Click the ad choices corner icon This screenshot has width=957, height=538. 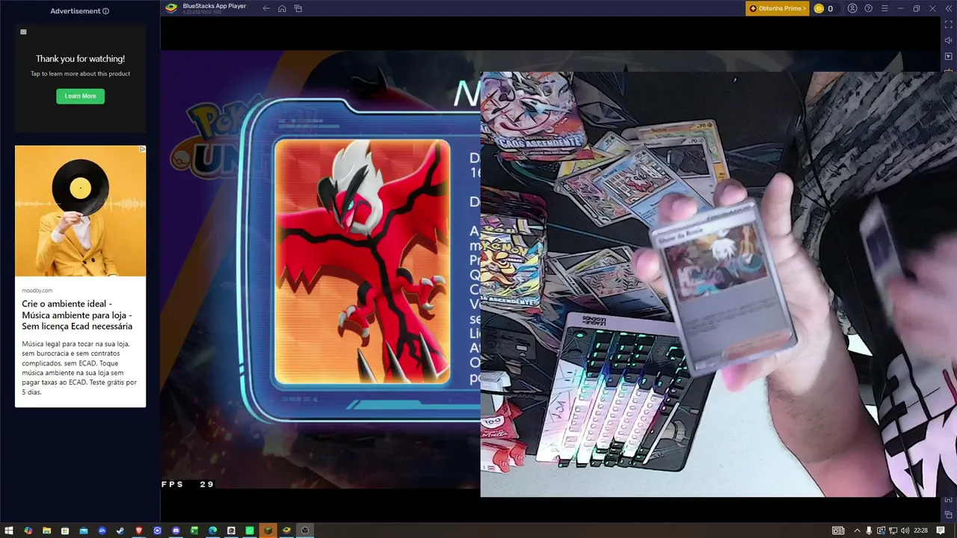tap(142, 149)
